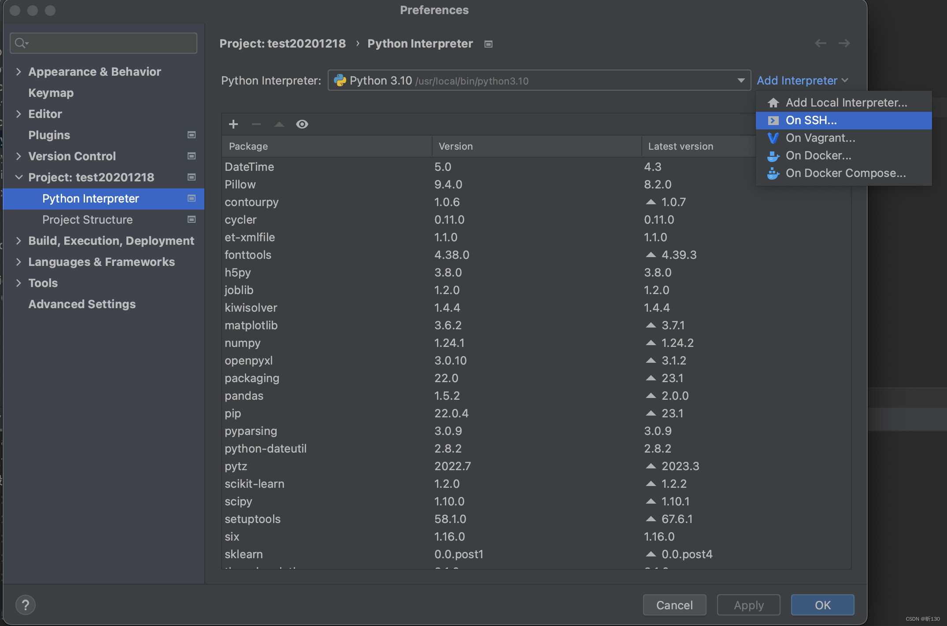Viewport: 947px width, 626px height.
Task: Click the Apply button
Action: pyautogui.click(x=748, y=605)
